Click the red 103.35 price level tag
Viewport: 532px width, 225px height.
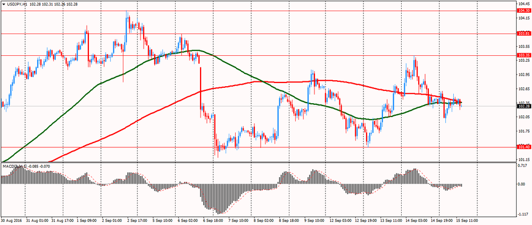523,55
